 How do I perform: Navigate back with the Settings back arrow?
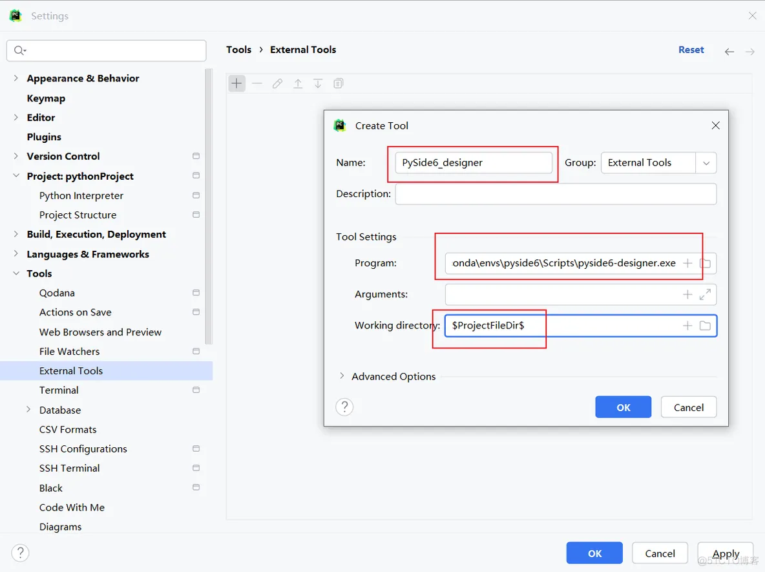729,51
